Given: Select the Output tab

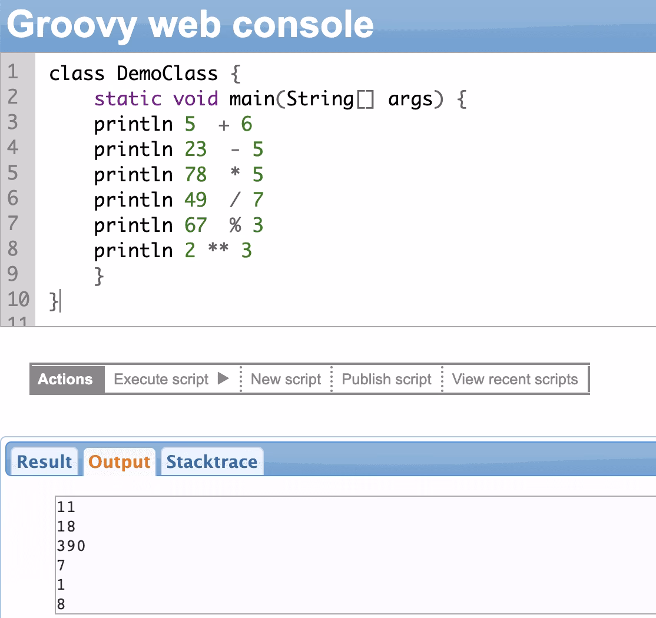Looking at the screenshot, I should point(118,462).
